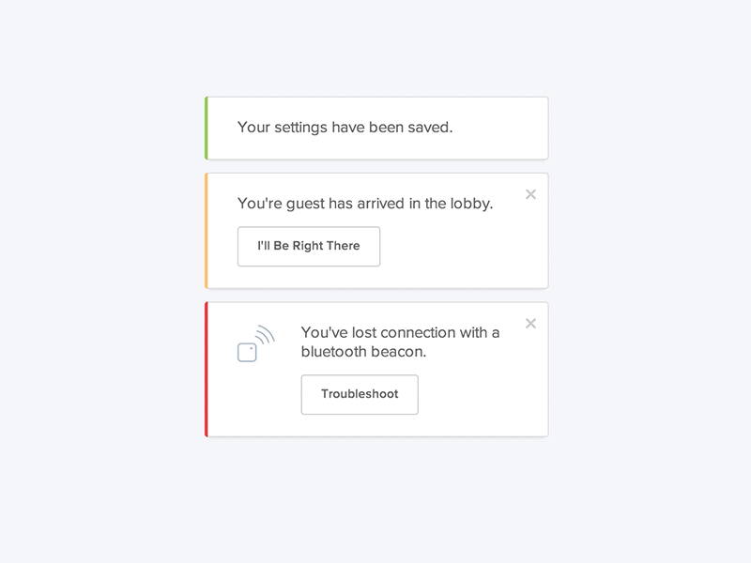Click the bluetooth beacon icon
Image resolution: width=751 pixels, height=563 pixels.
click(255, 344)
